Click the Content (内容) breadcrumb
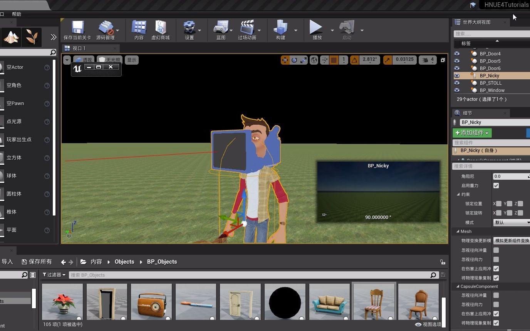This screenshot has width=530, height=331. click(x=96, y=262)
